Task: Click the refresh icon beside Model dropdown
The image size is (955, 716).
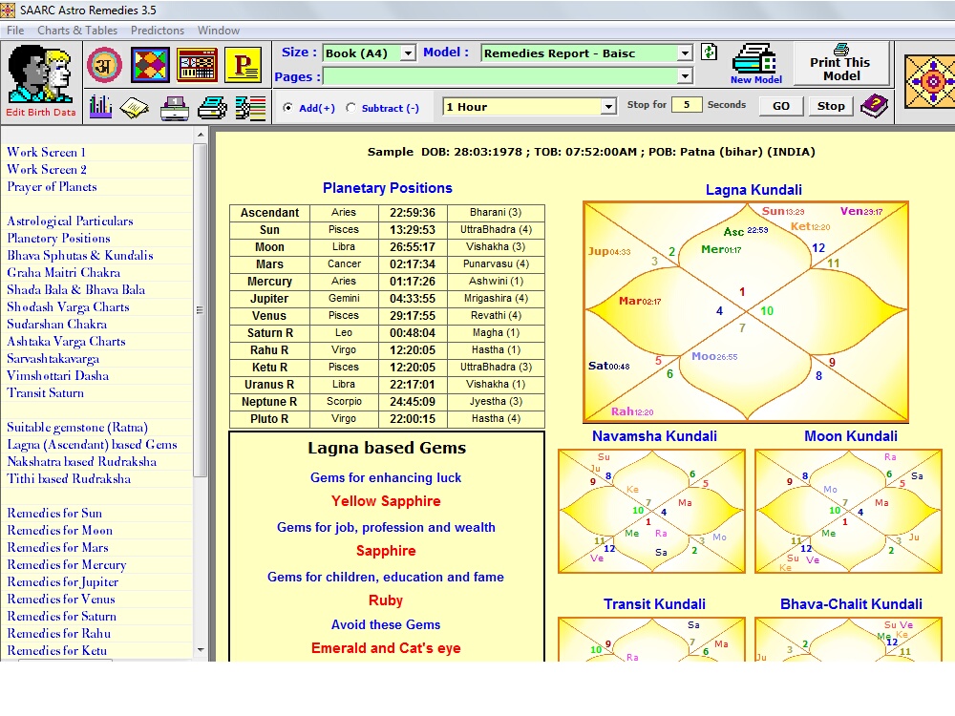Action: pyautogui.click(x=709, y=53)
